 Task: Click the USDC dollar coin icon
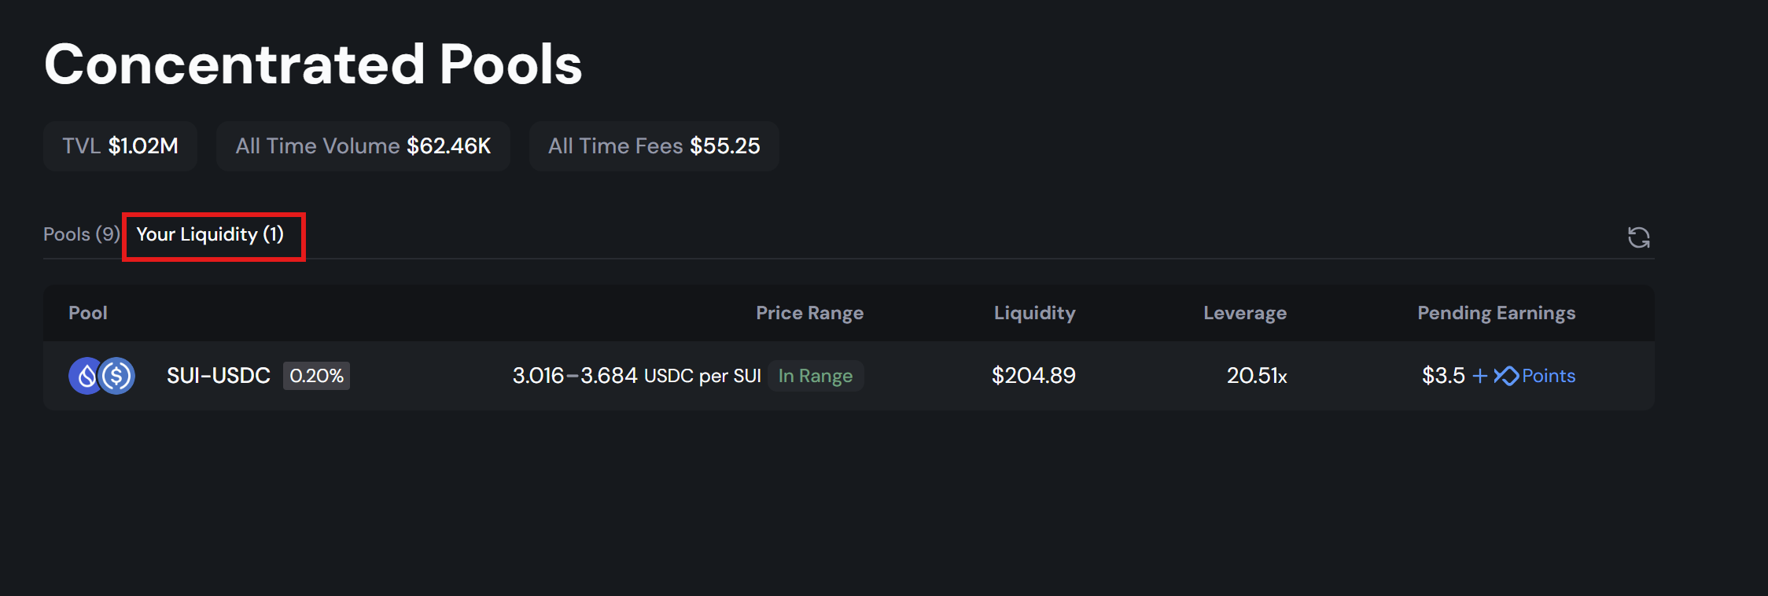pos(118,376)
